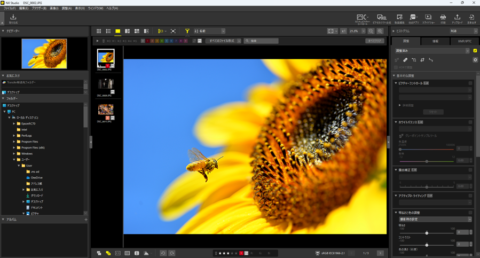
Task: Select the retouch brush tool in adjustments
Action: pos(405,60)
